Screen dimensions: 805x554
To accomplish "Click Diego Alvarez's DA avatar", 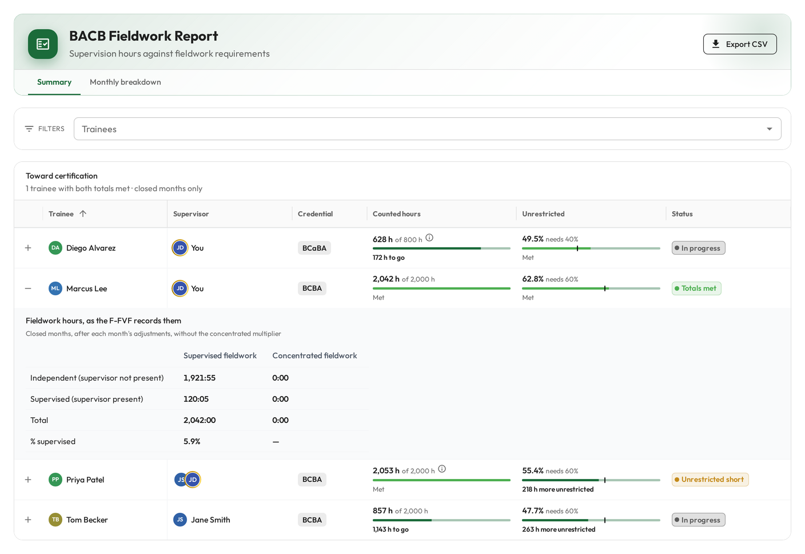I will click(55, 248).
